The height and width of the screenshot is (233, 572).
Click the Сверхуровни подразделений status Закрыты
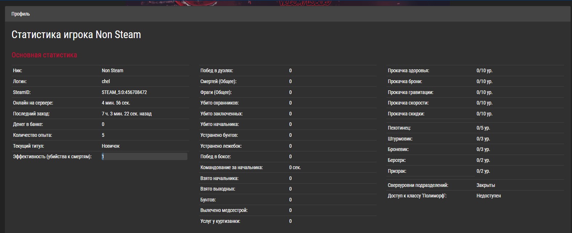pos(486,185)
